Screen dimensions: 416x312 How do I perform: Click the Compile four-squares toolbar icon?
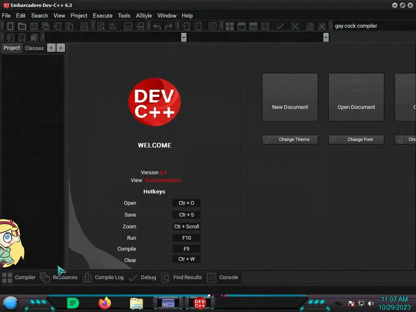tap(230, 26)
